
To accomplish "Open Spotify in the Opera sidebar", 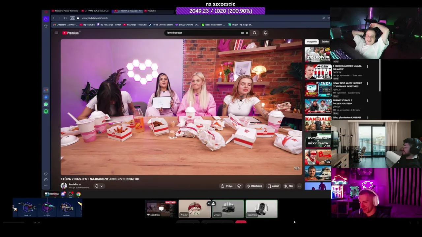I will tap(46, 112).
